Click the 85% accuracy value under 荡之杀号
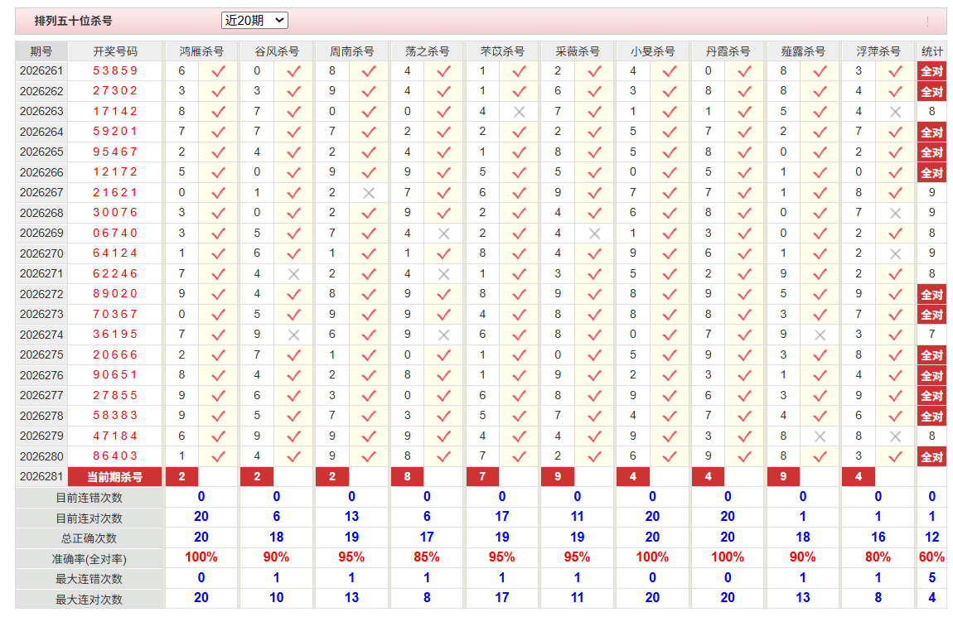 pos(427,557)
